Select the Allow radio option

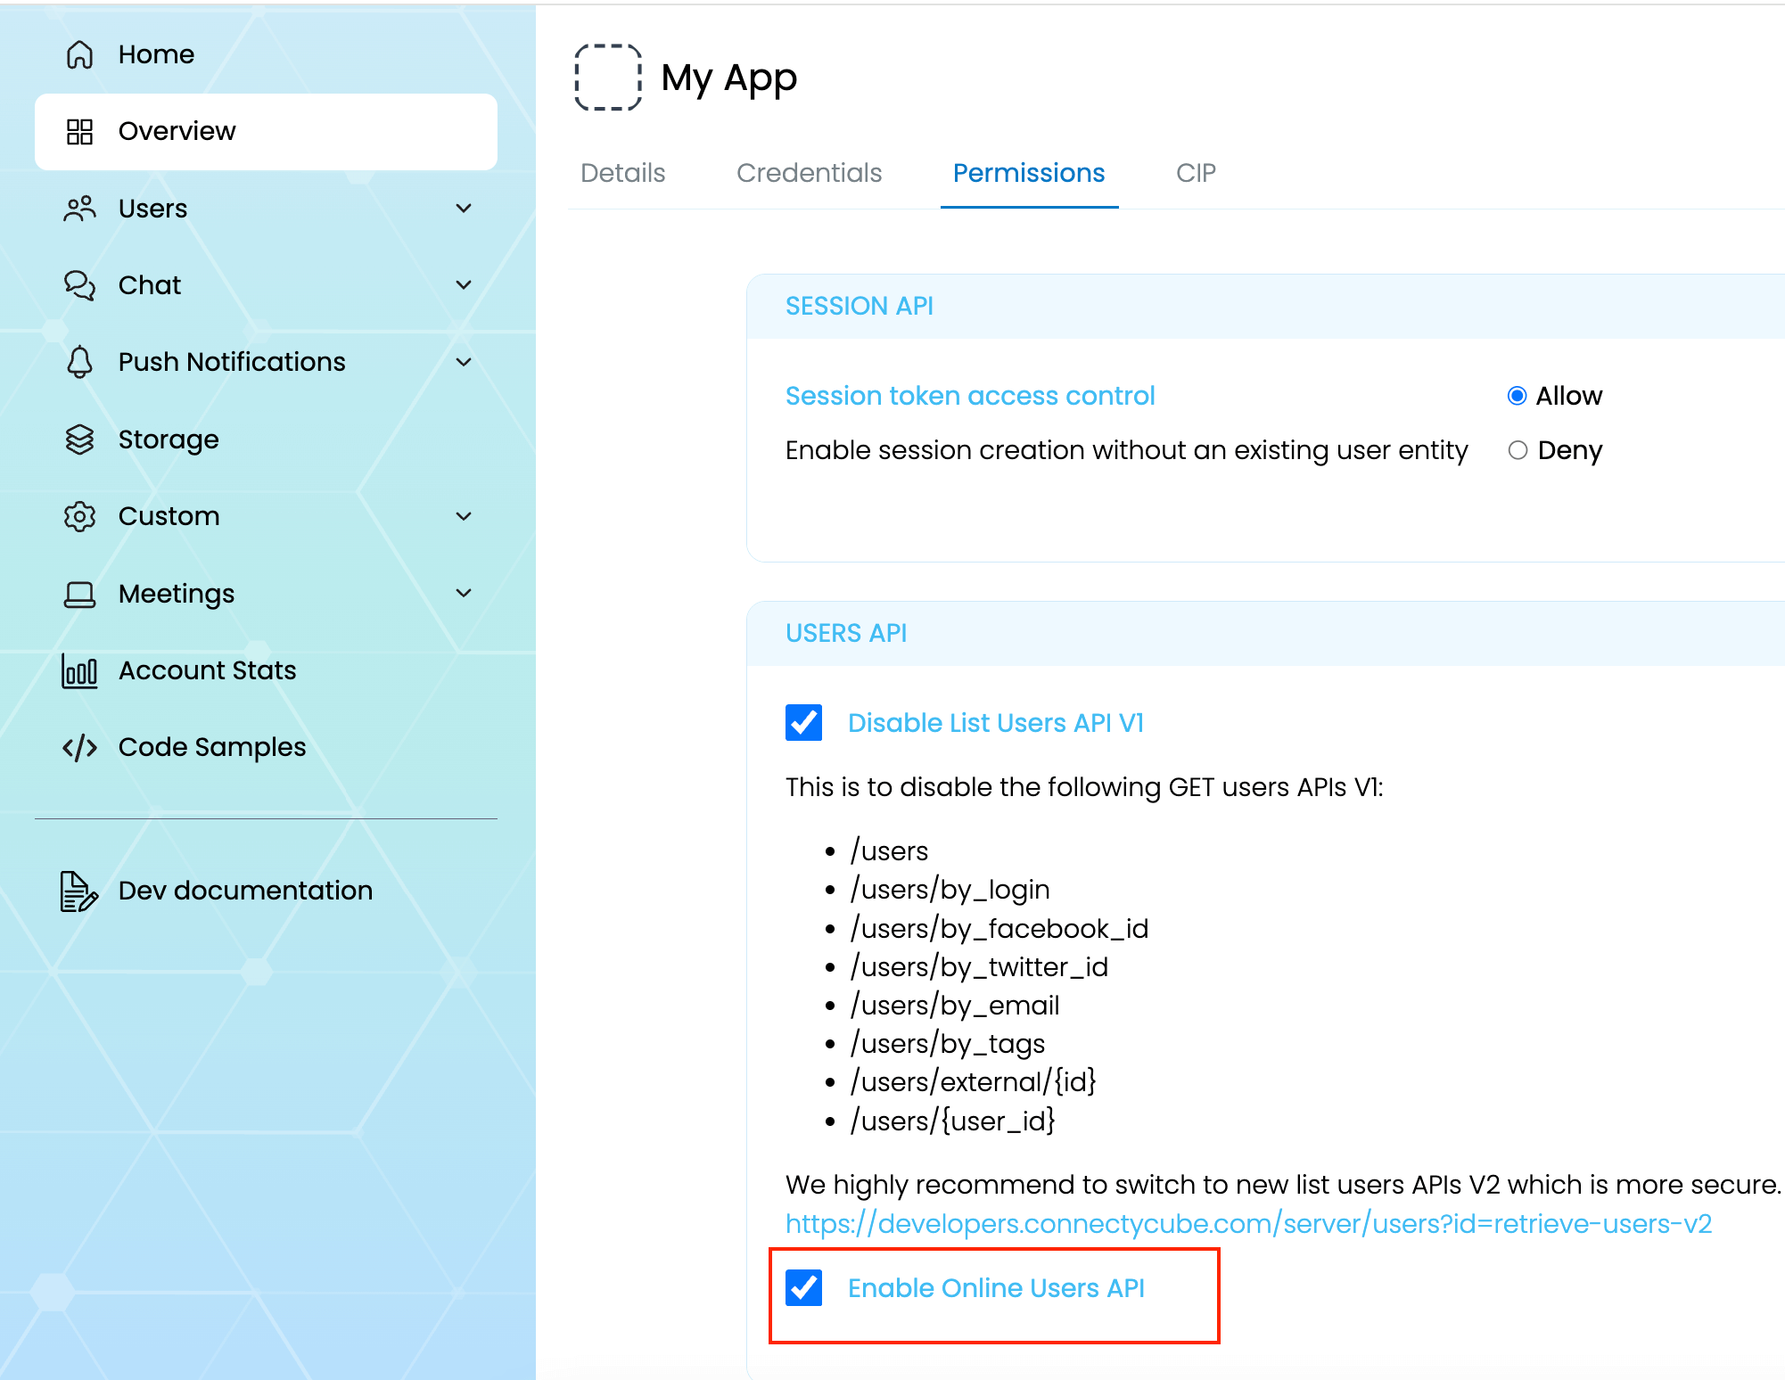[1518, 396]
